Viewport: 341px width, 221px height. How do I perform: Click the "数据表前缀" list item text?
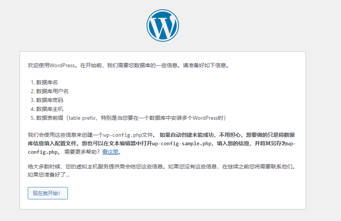tap(49, 118)
